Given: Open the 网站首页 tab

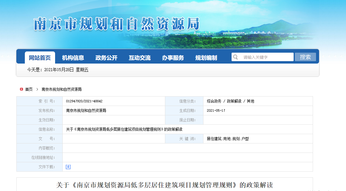Looking at the screenshot, I should click(40, 58).
